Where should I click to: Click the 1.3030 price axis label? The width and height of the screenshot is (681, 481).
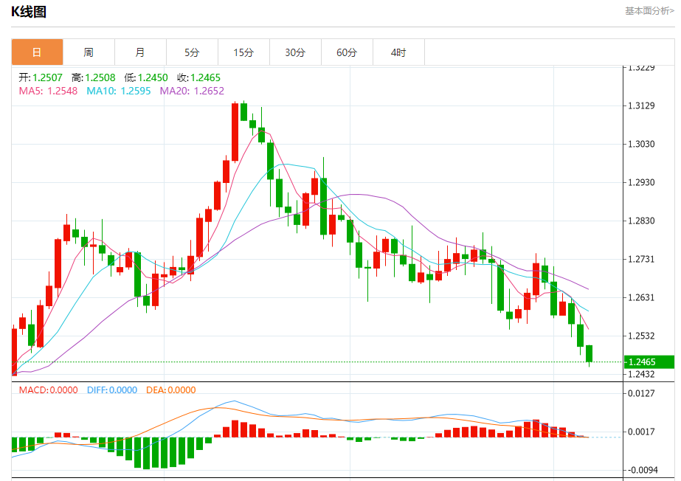641,144
